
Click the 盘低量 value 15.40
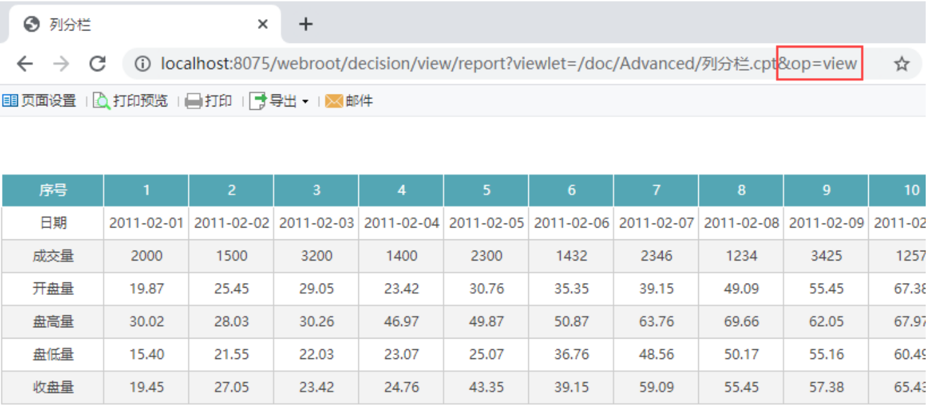[x=146, y=354]
